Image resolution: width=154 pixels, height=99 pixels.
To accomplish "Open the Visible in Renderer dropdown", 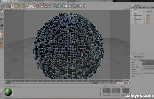I will [148, 68].
